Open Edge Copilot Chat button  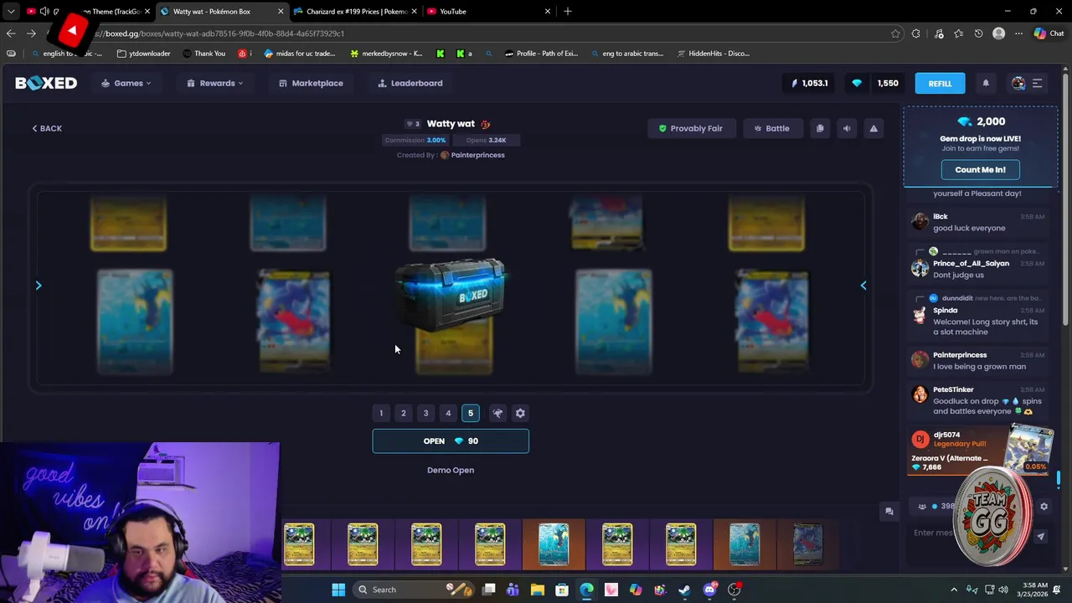point(1049,33)
